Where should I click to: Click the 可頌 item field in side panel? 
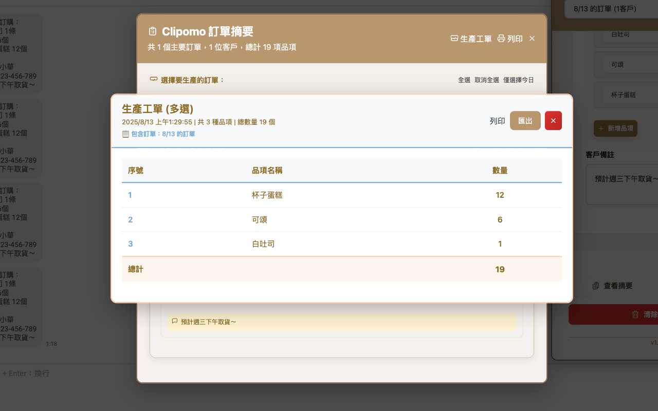[627, 65]
